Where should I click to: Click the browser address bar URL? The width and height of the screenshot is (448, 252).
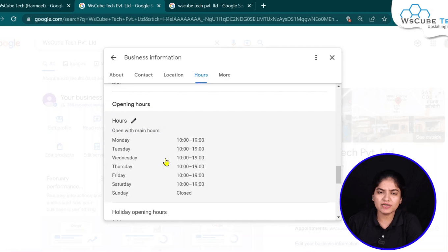pyautogui.click(x=186, y=19)
